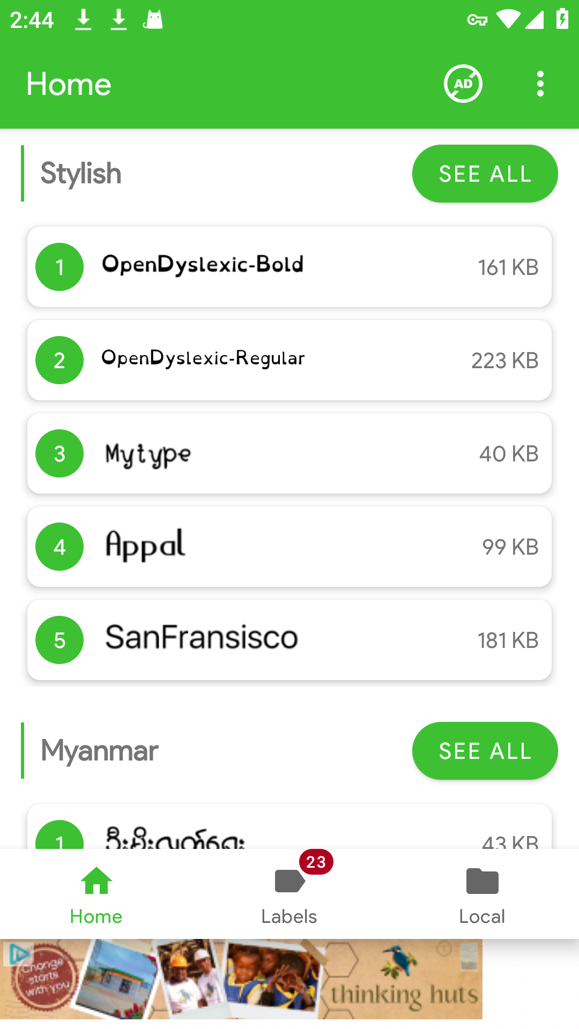This screenshot has width=579, height=1029.
Task: Tap the red 23 badge on Labels
Action: coord(316,862)
